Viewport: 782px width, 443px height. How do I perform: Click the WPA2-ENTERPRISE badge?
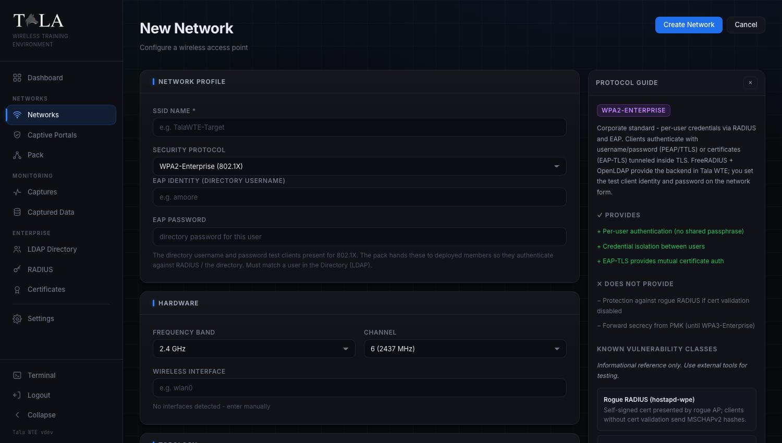[633, 110]
